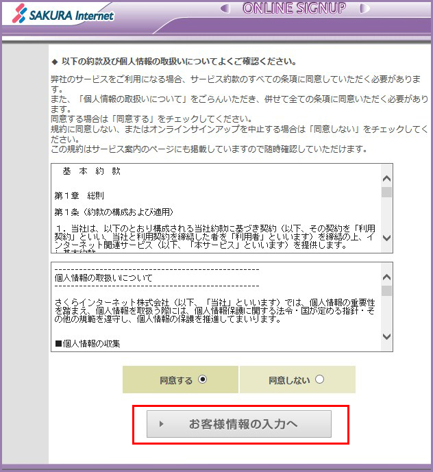Select the 同意する radio button
The width and height of the screenshot is (433, 472).
pos(202,380)
